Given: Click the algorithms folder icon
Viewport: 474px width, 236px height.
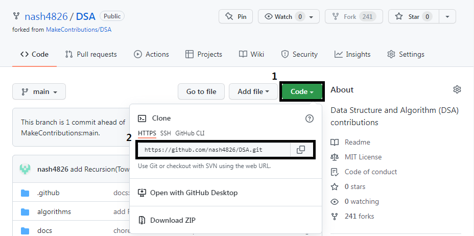Looking at the screenshot, I should point(25,212).
